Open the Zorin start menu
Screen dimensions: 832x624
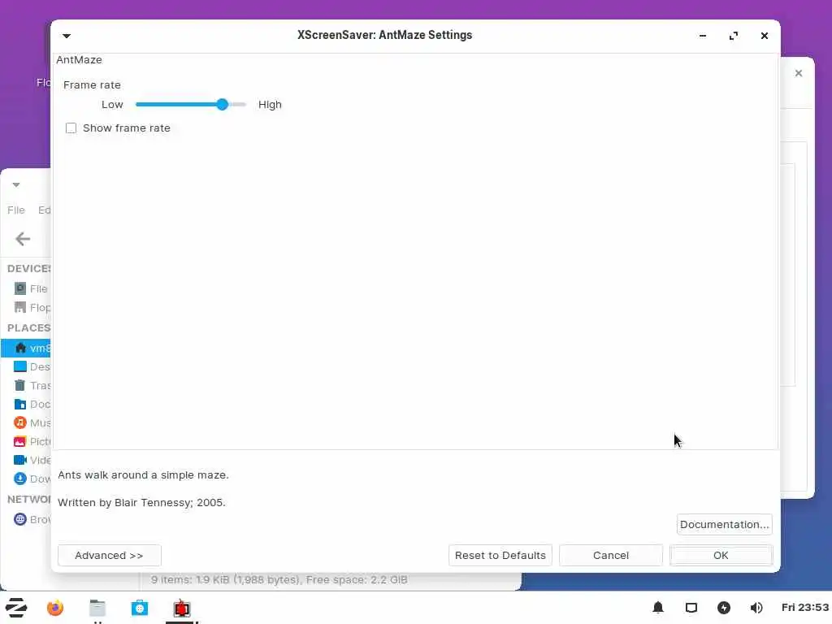point(16,608)
